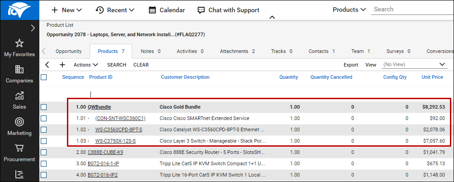
Task: Switch to the Notes tab
Action: click(151, 51)
